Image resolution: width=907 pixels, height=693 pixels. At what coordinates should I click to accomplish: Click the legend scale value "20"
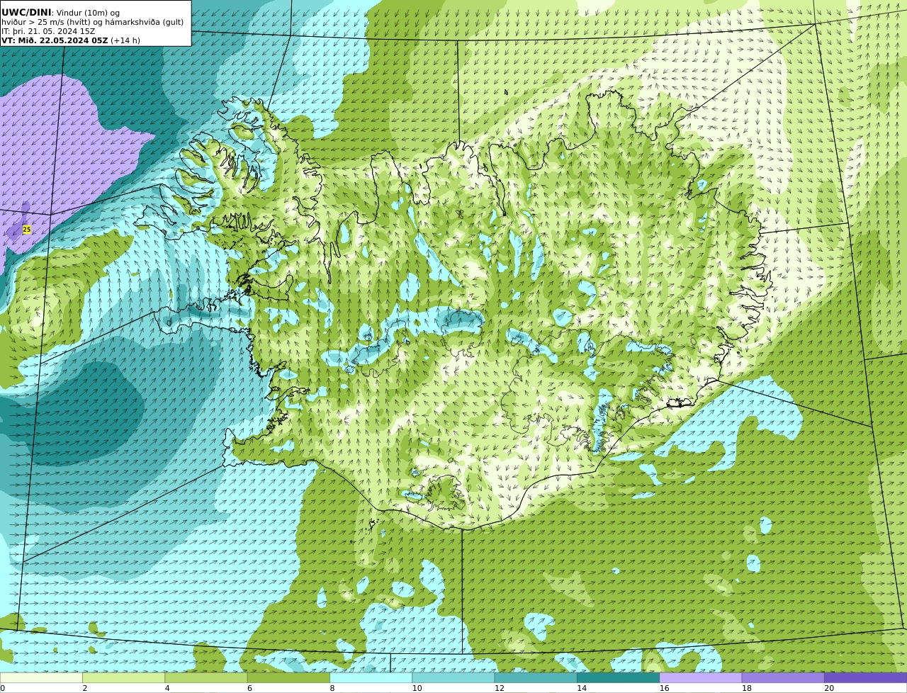coord(829,688)
